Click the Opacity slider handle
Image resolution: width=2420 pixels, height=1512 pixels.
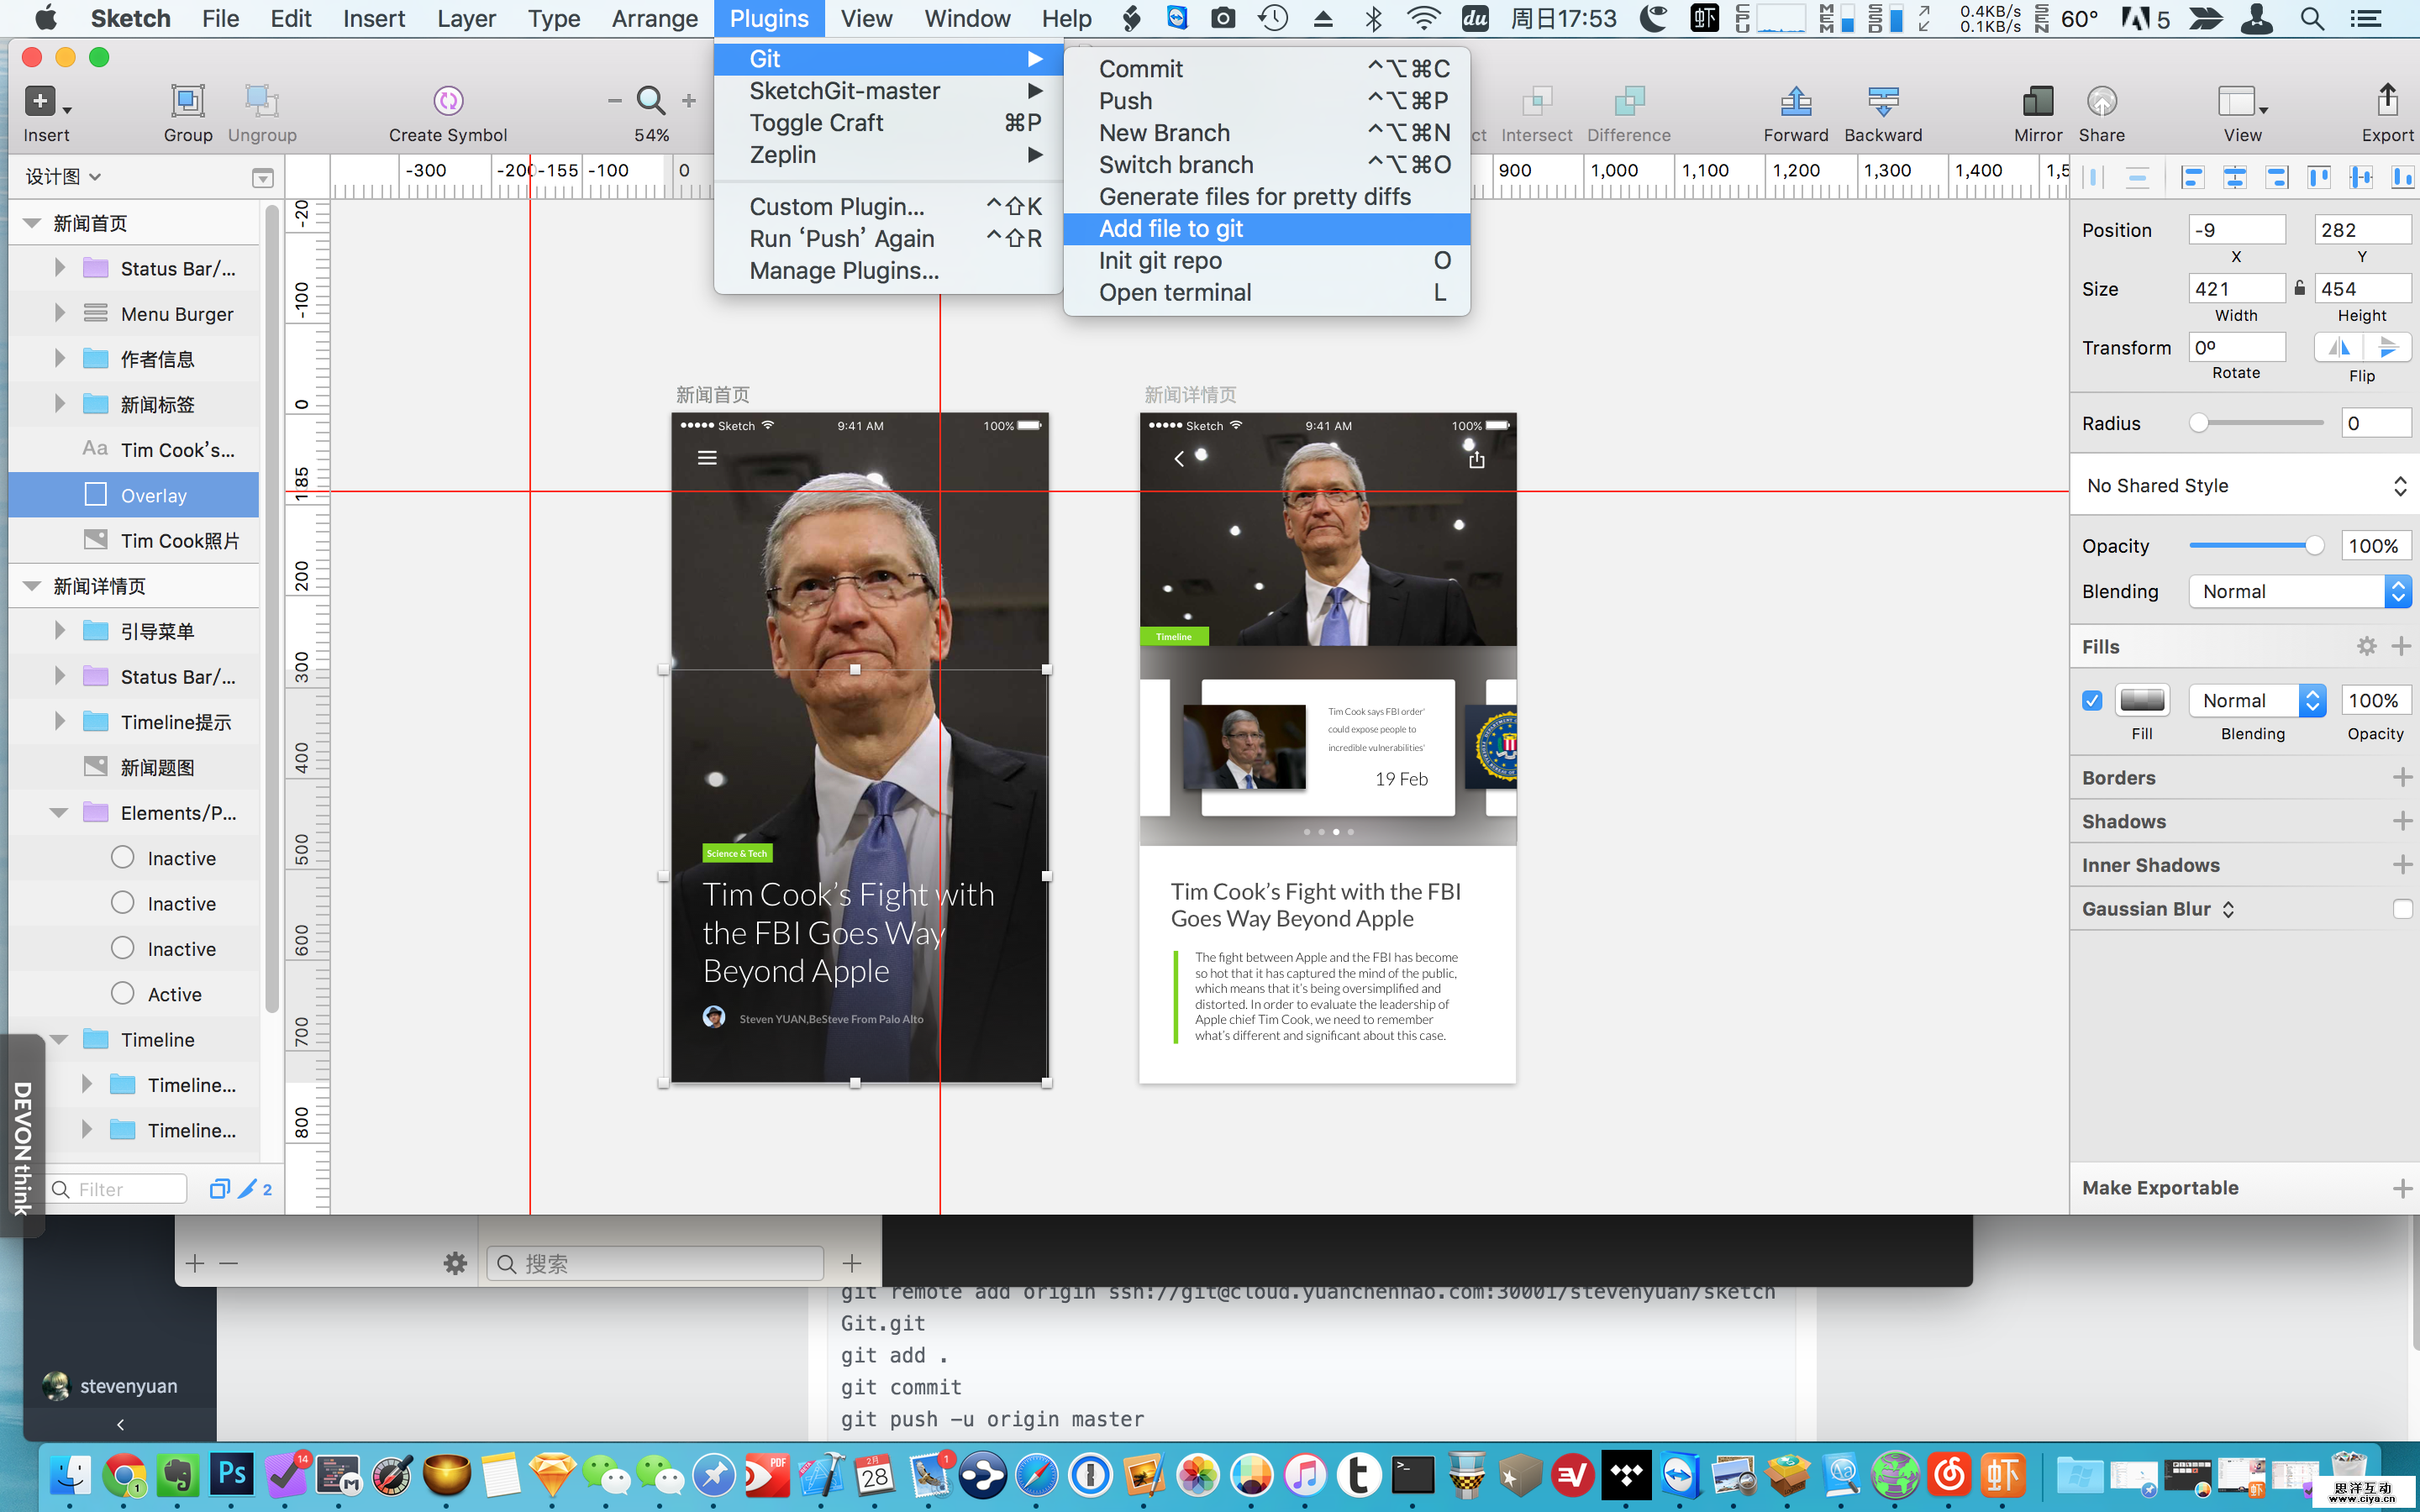[x=2314, y=546]
